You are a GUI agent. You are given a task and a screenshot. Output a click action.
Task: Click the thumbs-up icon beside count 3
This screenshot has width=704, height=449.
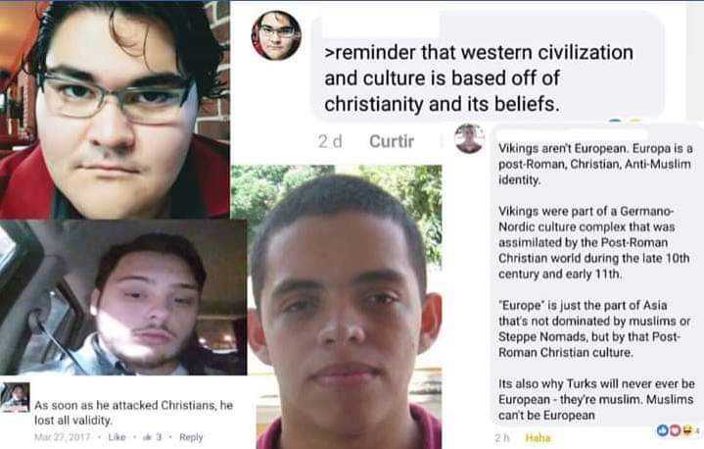tap(146, 437)
